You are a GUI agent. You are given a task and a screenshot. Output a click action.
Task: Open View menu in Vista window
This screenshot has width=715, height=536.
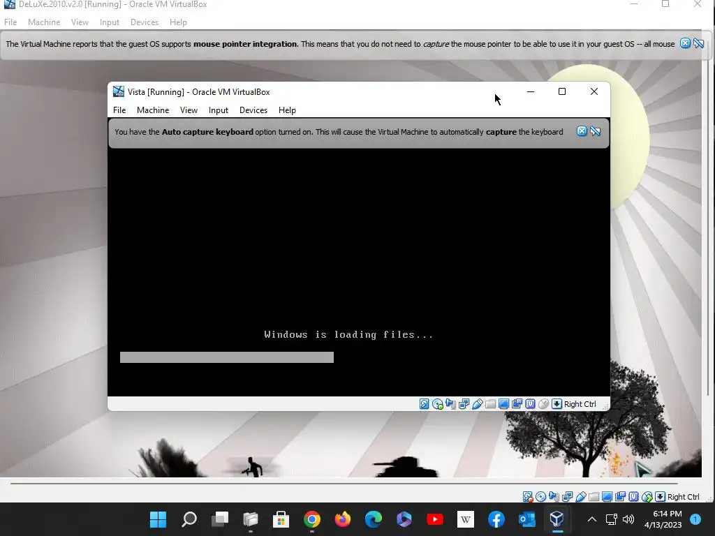click(x=189, y=110)
